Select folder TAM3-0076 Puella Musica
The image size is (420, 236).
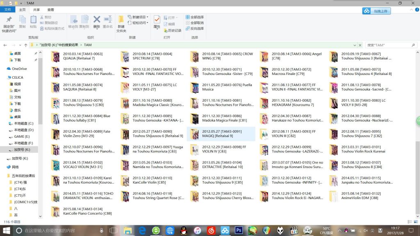click(221, 87)
